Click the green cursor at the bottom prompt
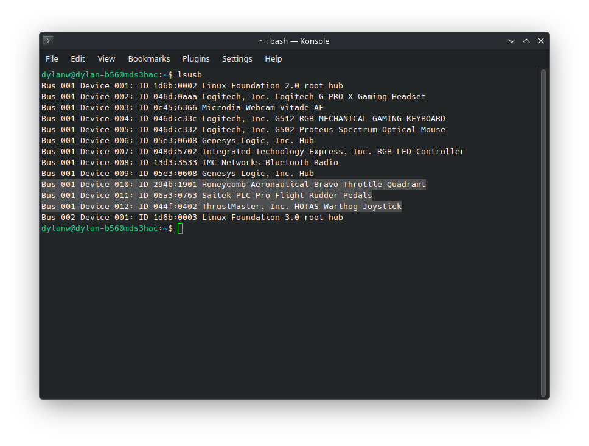The image size is (589, 446). tap(180, 228)
